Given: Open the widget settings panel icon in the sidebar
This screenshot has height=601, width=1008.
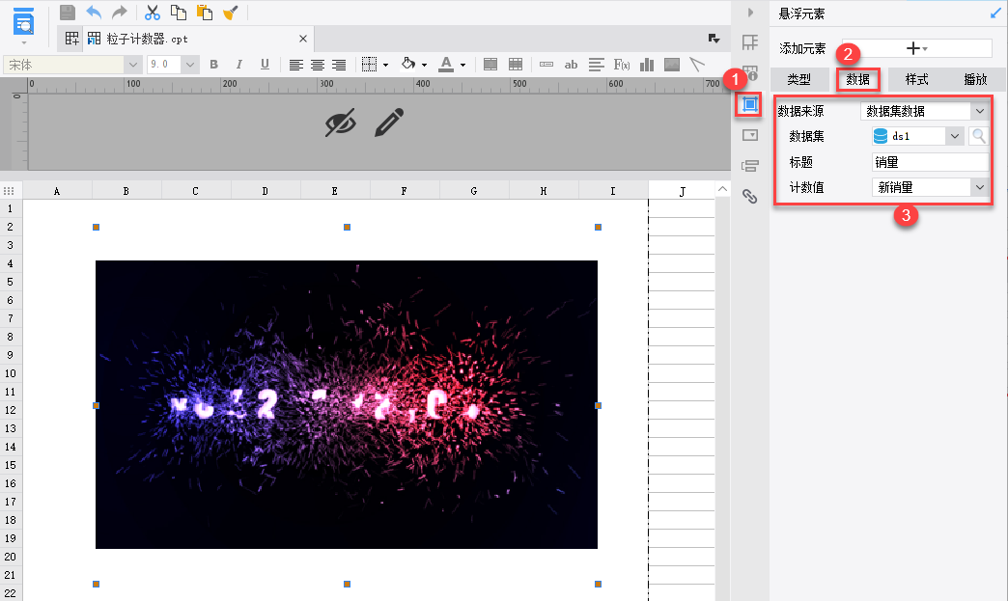Looking at the screenshot, I should pos(749,135).
